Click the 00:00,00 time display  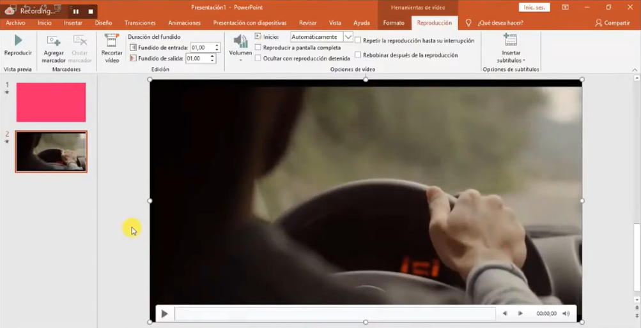point(546,313)
